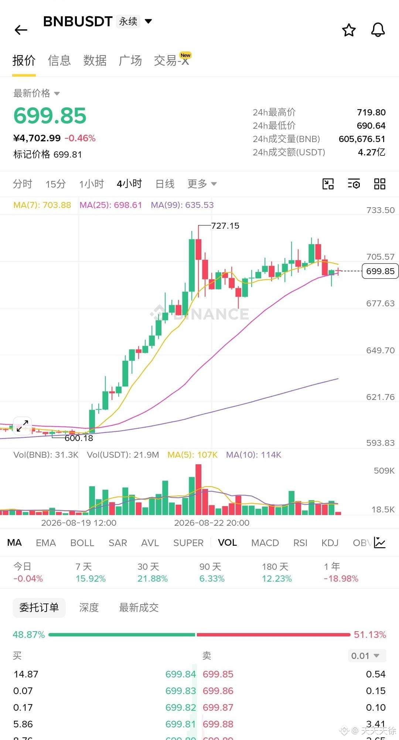Select 委托订单 order book button
Screen dimensions: 399x740
[x=39, y=608]
